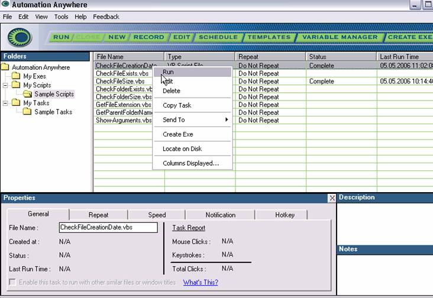
Task: Click the My Exes folder icon
Action: coord(16,76)
